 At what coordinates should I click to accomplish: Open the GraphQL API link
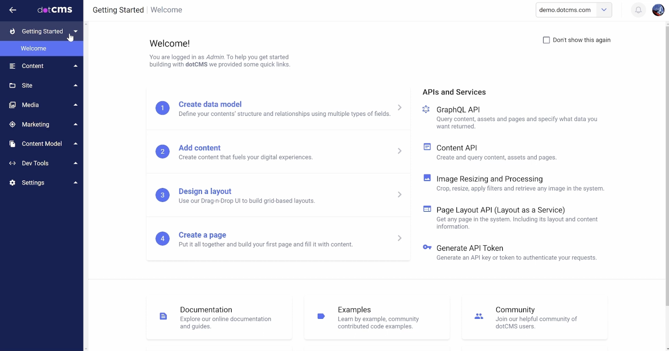point(458,110)
